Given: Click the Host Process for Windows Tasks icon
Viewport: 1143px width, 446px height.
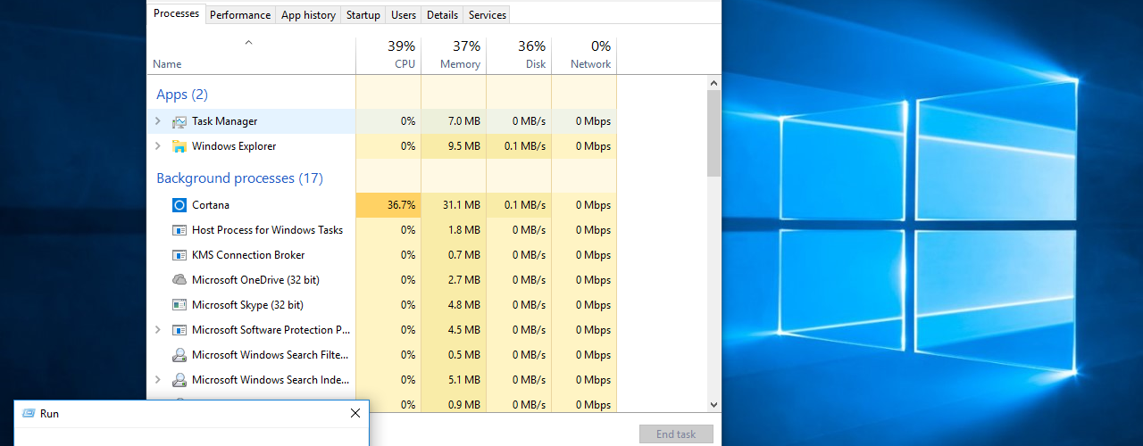Looking at the screenshot, I should tap(179, 230).
